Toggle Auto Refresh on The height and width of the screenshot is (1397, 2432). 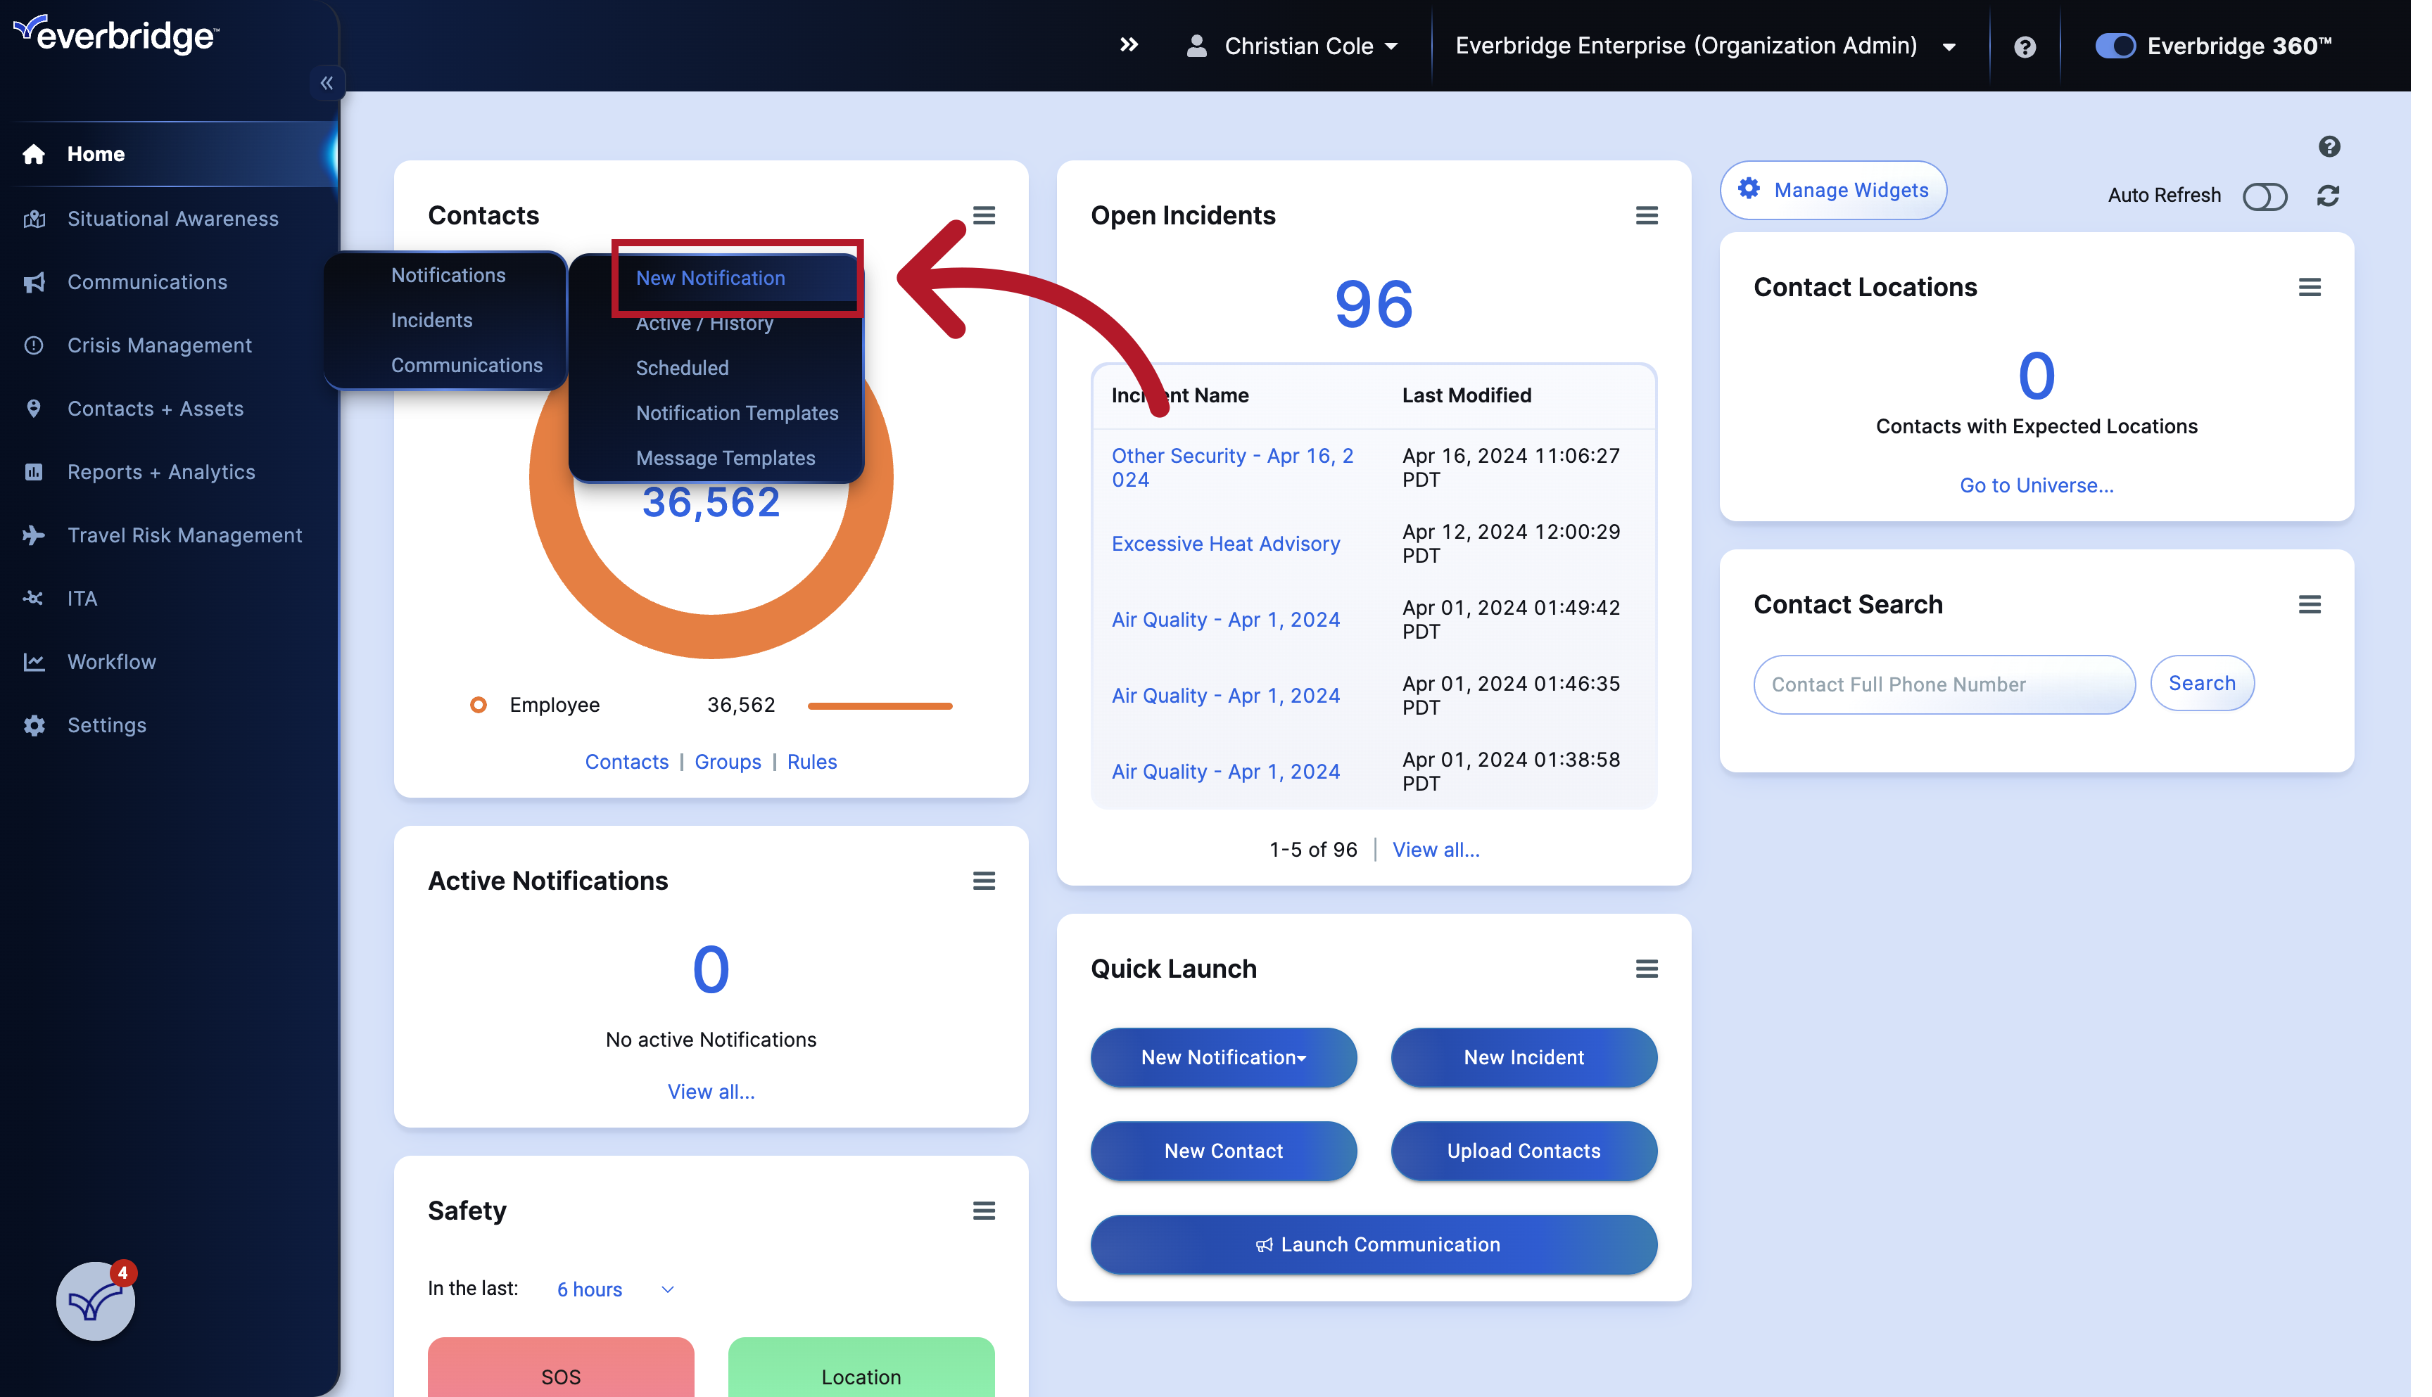click(x=2265, y=196)
